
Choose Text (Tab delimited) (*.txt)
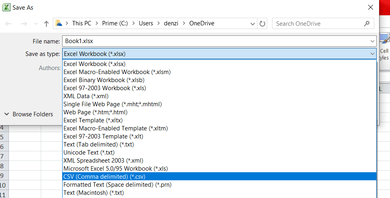click(220, 144)
